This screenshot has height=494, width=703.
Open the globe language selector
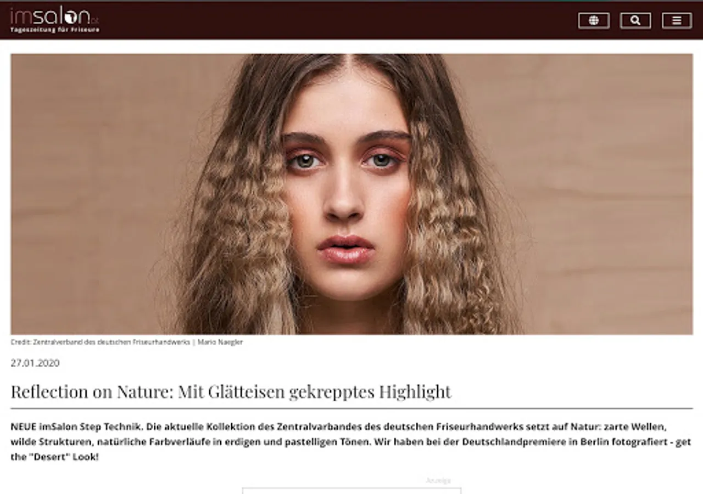(594, 20)
